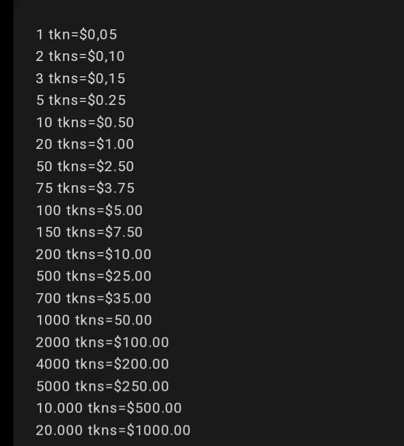
Task: Click the '2000 tkns=$100.00' line
Action: (x=103, y=342)
